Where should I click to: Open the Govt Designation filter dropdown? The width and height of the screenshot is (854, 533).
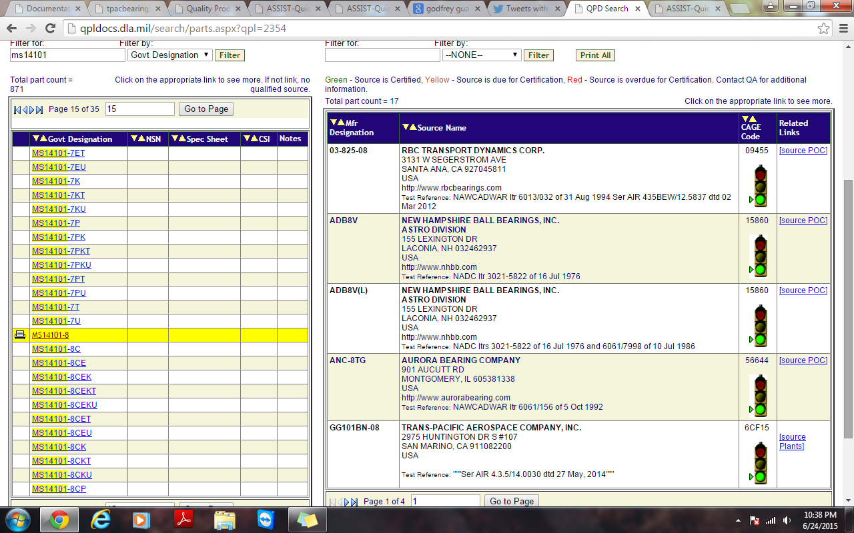170,55
